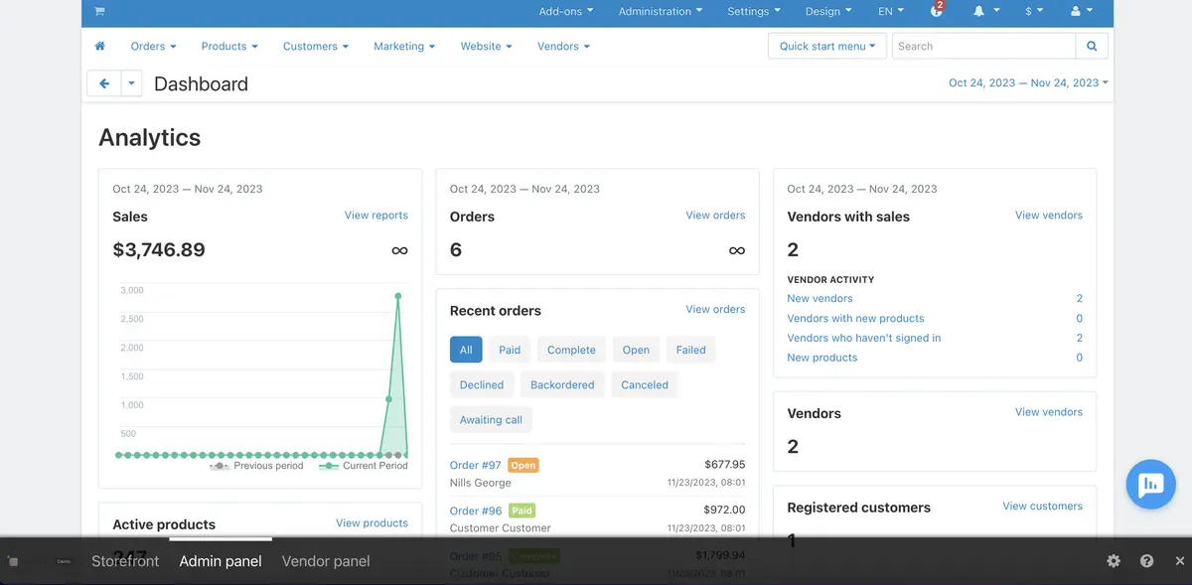This screenshot has width=1192, height=585.
Task: Expand the Quick start menu dropdown
Action: pyautogui.click(x=827, y=47)
